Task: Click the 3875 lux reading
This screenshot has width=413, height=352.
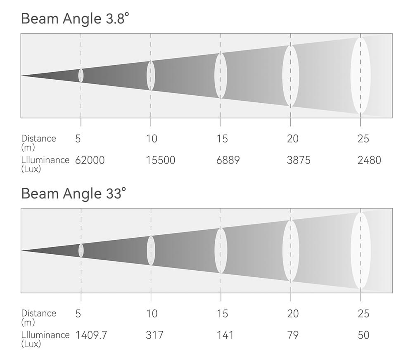Action: pyautogui.click(x=298, y=160)
